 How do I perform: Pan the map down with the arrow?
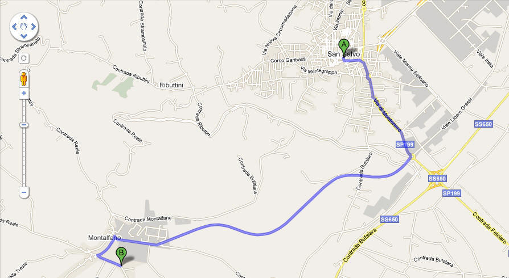pos(24,36)
